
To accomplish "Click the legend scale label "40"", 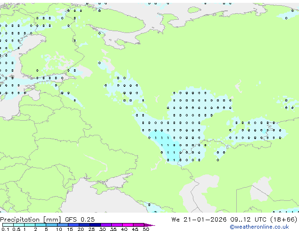I will click(x=124, y=229).
